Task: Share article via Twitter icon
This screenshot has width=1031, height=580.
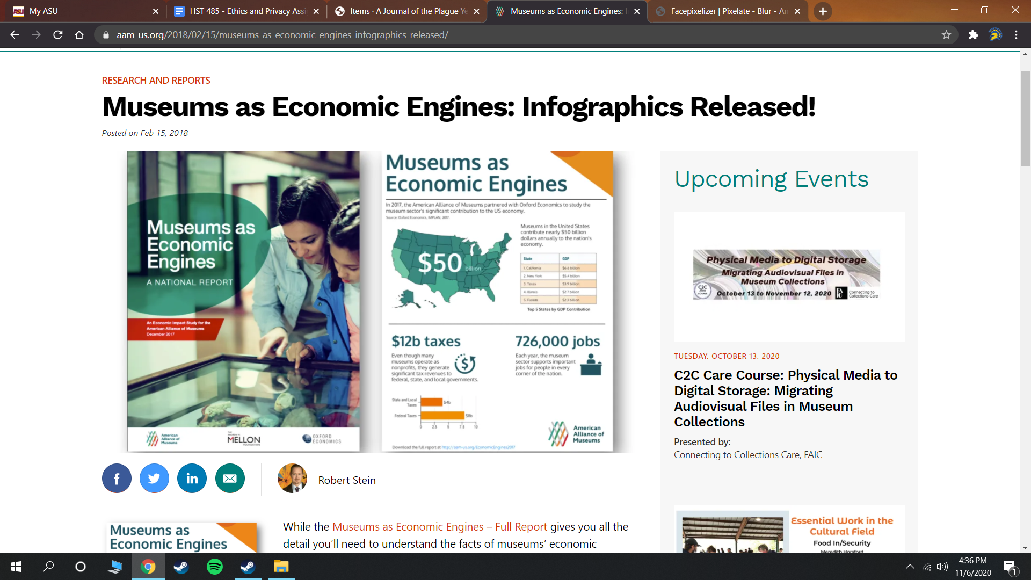Action: (x=154, y=478)
